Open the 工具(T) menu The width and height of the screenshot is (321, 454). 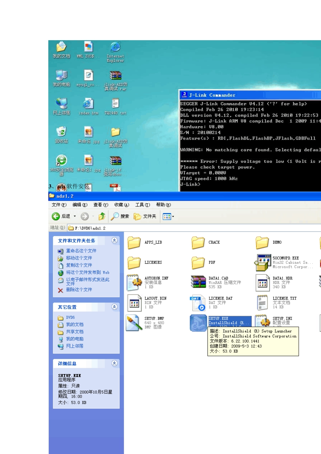[143, 205]
